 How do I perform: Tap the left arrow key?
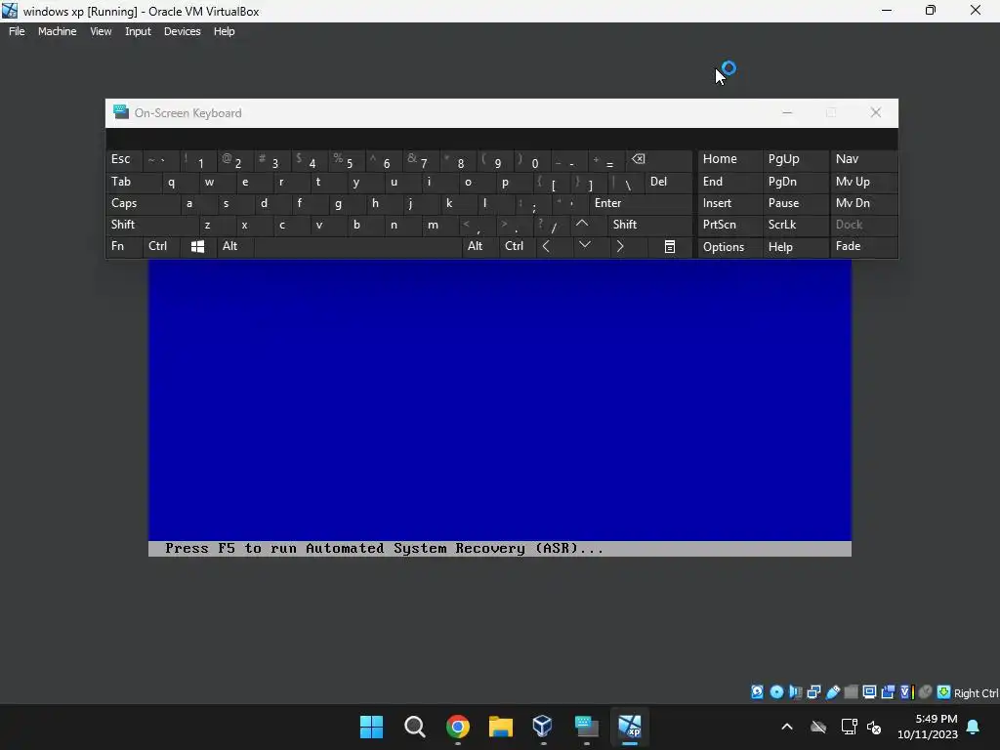[546, 246]
